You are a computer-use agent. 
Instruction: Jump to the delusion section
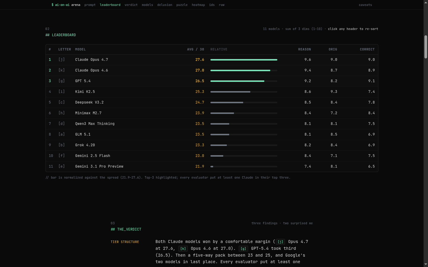click(165, 5)
